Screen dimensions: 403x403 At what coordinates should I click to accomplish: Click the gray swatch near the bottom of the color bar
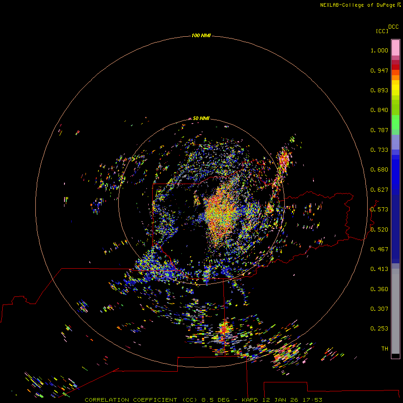click(395, 313)
